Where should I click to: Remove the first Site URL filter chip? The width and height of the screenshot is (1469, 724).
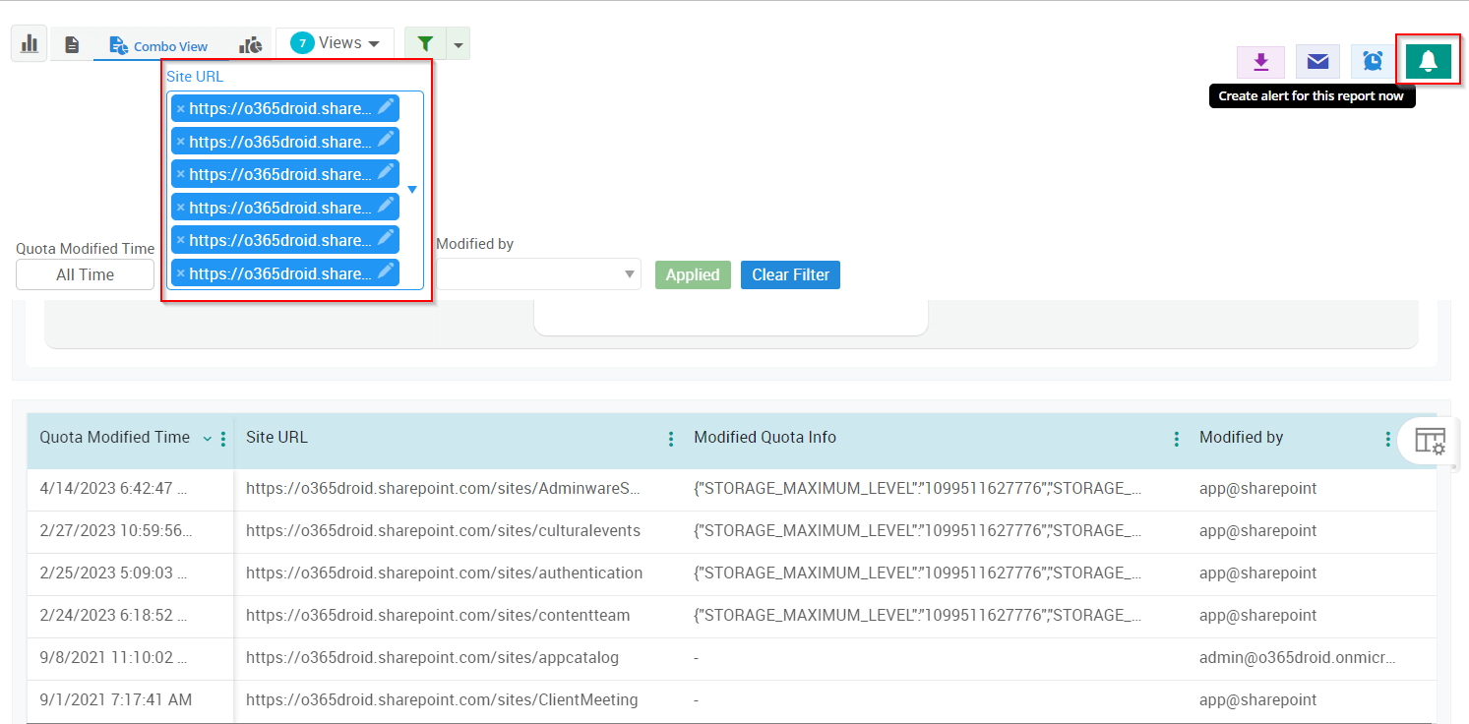(x=180, y=109)
